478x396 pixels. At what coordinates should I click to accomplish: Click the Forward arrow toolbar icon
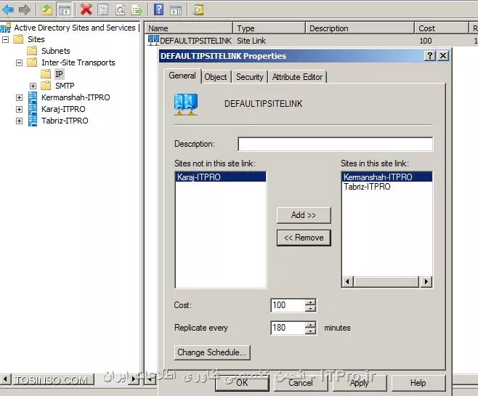pos(25,9)
